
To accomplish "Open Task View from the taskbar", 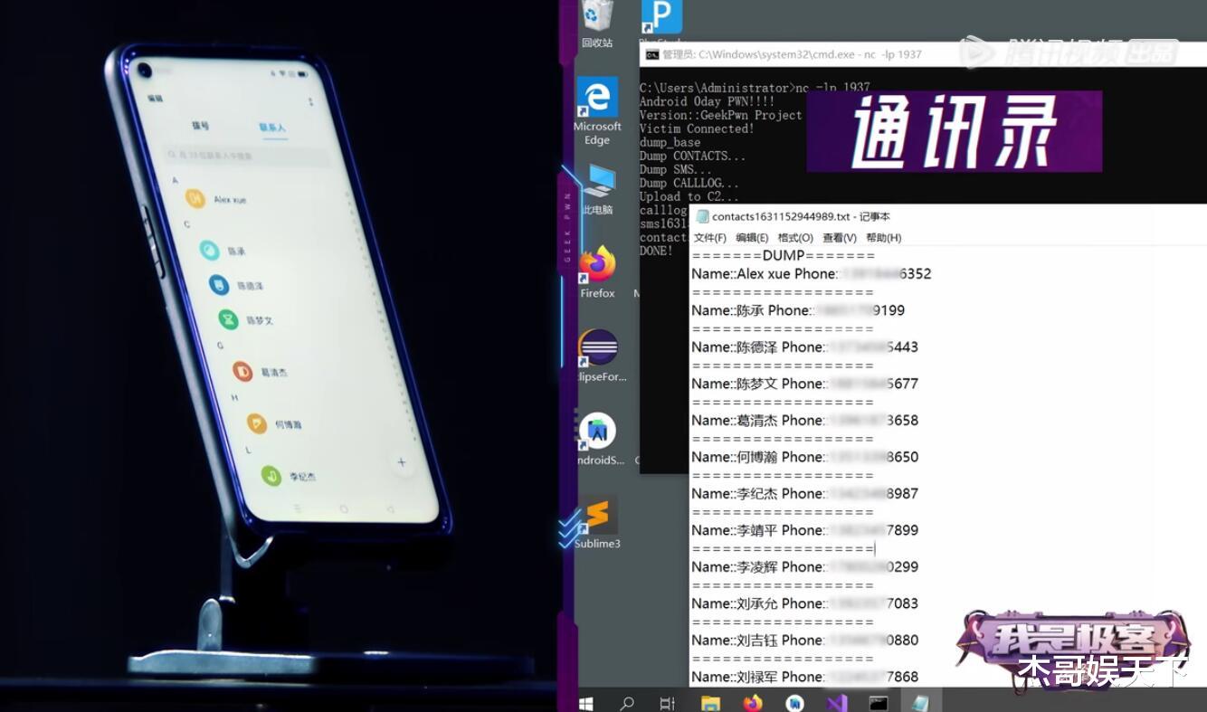I will point(668,701).
